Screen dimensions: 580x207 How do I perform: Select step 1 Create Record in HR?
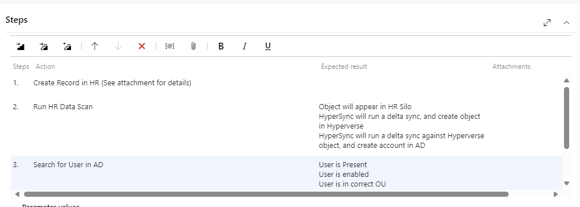[112, 83]
